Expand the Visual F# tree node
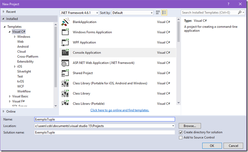248x152 pixels. [x=10, y=101]
